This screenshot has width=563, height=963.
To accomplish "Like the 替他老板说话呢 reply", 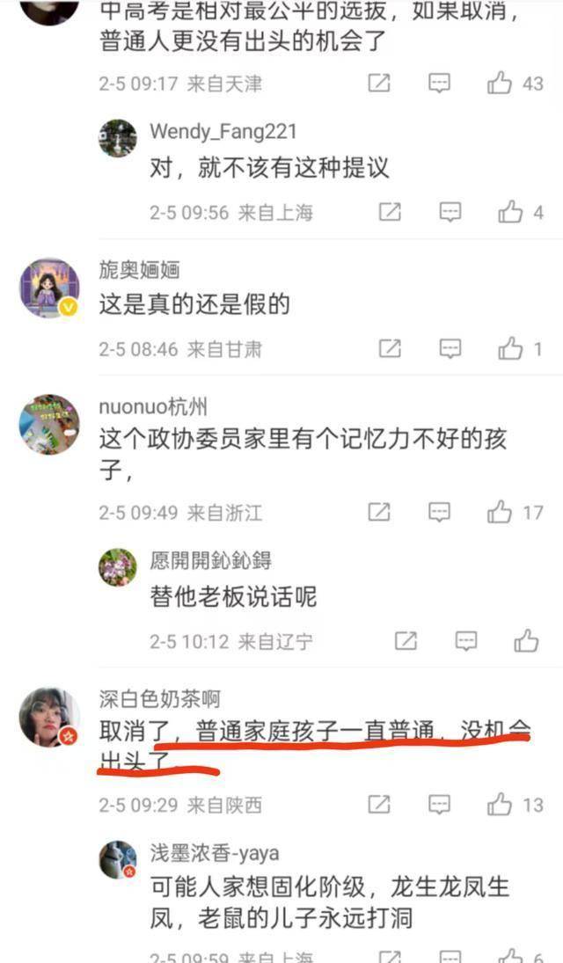I will pos(527,641).
